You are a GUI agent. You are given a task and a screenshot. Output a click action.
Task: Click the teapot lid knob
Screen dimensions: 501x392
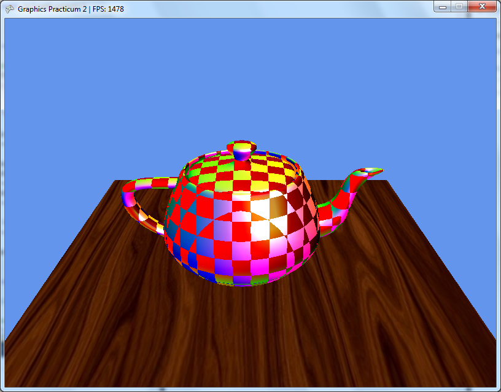point(241,150)
